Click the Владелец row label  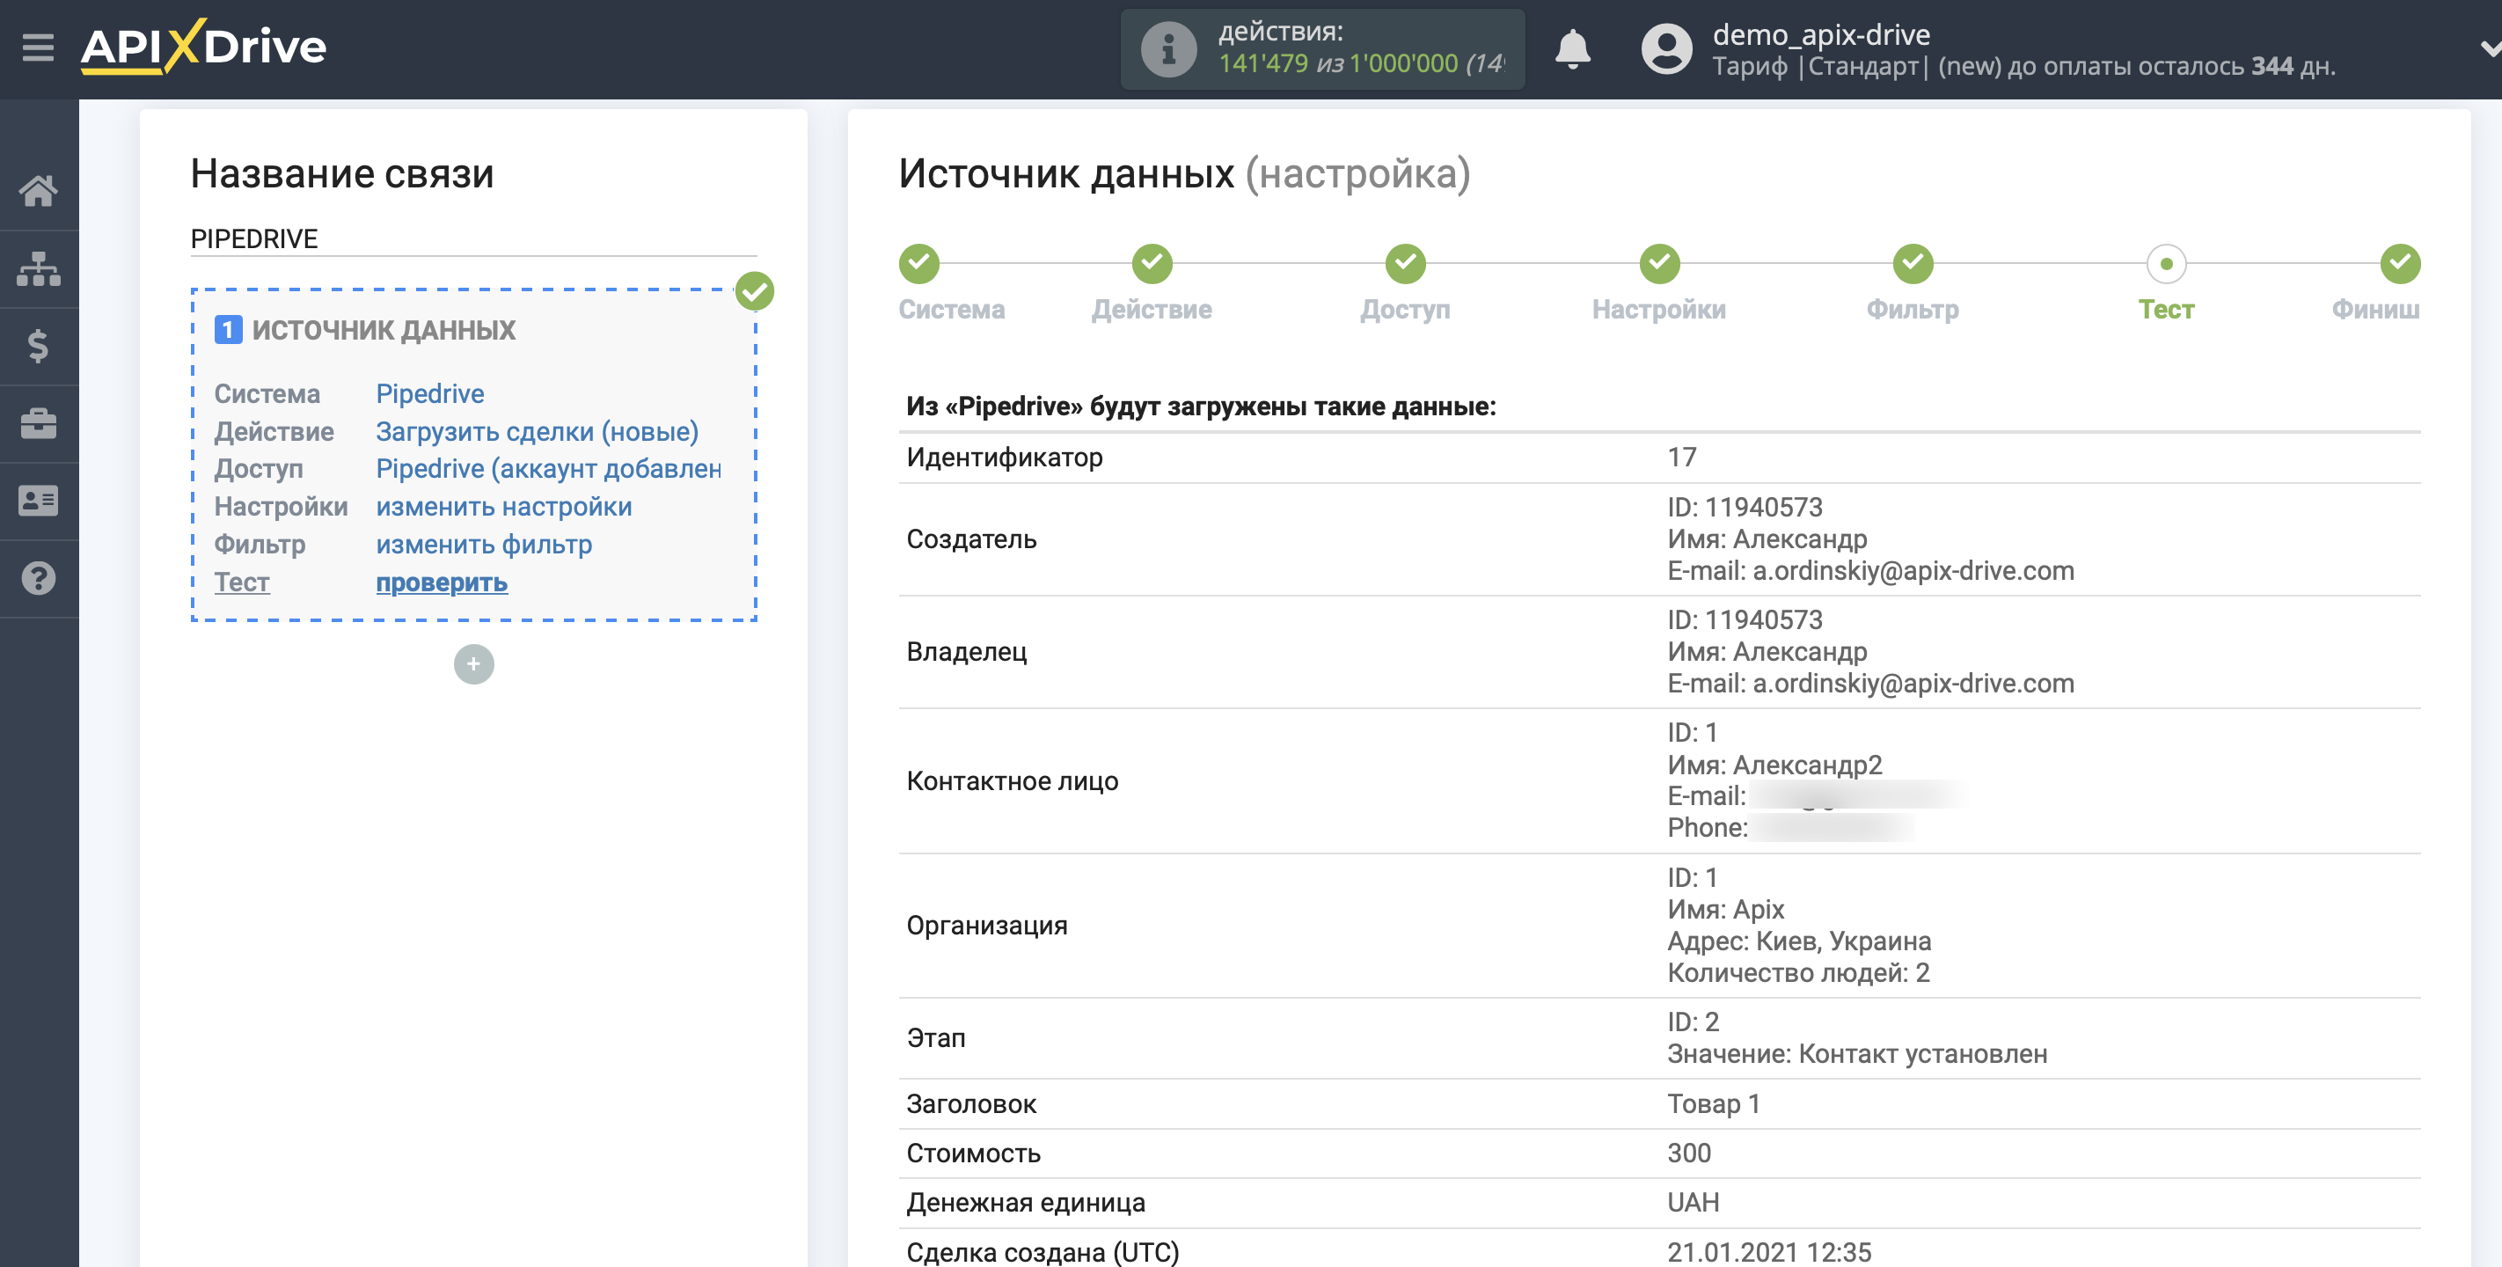[x=967, y=652]
